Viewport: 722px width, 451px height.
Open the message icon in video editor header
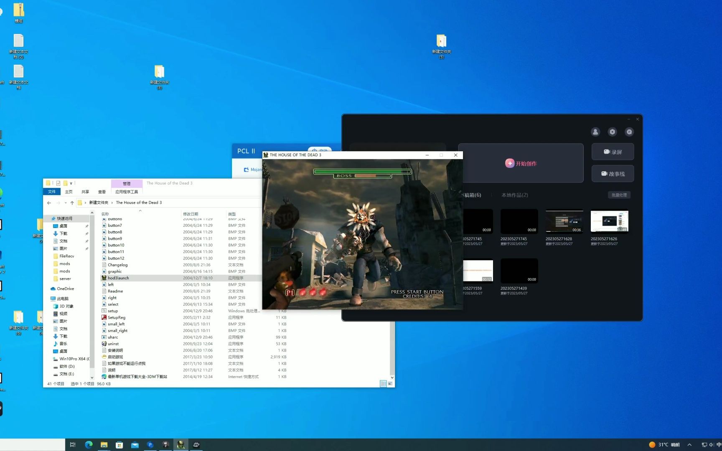coord(629,132)
